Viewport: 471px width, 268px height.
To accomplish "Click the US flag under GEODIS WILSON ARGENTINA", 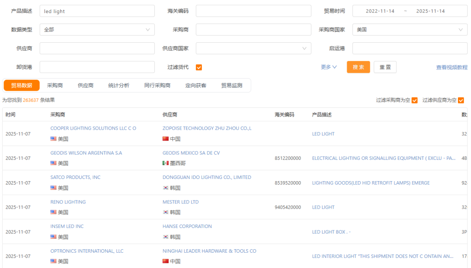I will [x=54, y=163].
